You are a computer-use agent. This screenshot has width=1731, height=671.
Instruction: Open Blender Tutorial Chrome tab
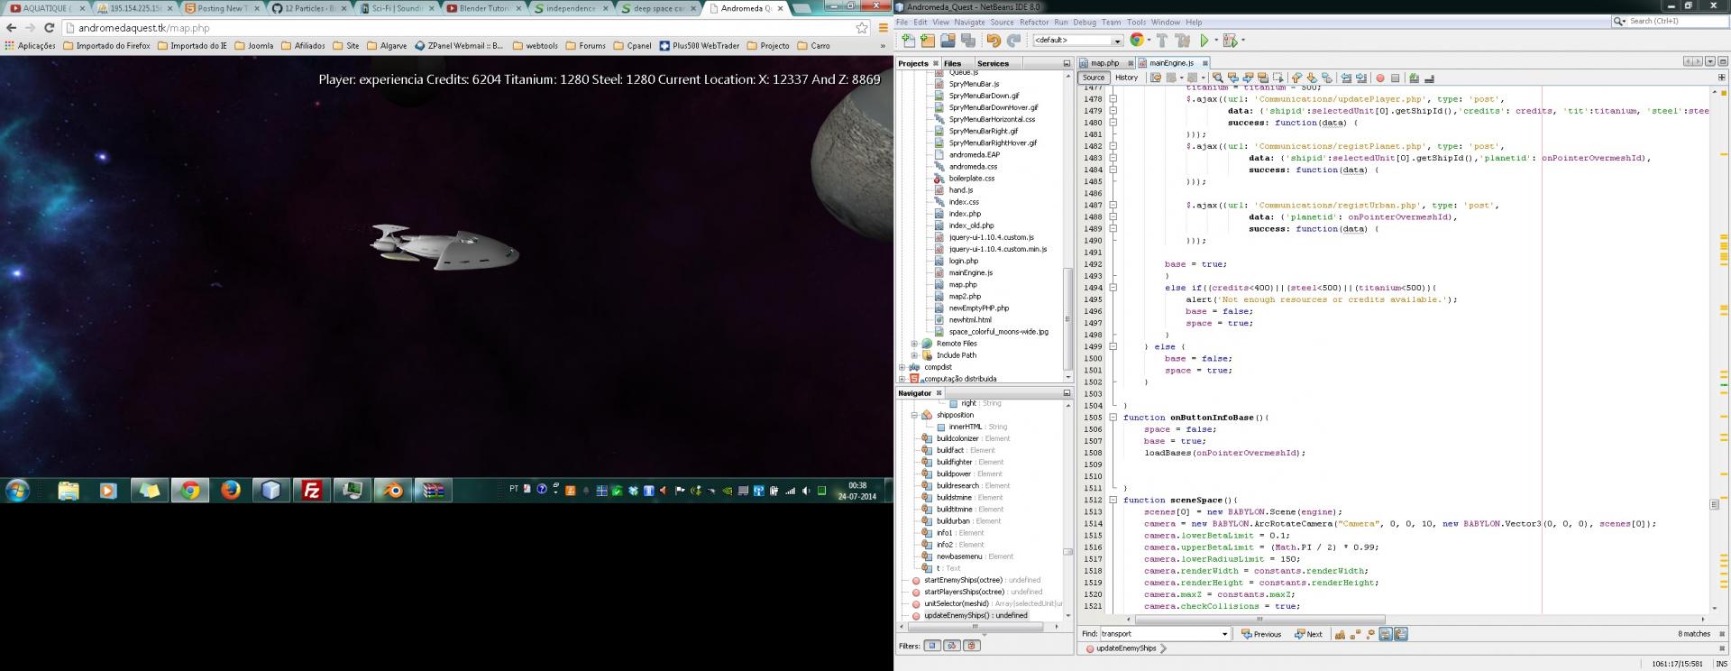[483, 8]
